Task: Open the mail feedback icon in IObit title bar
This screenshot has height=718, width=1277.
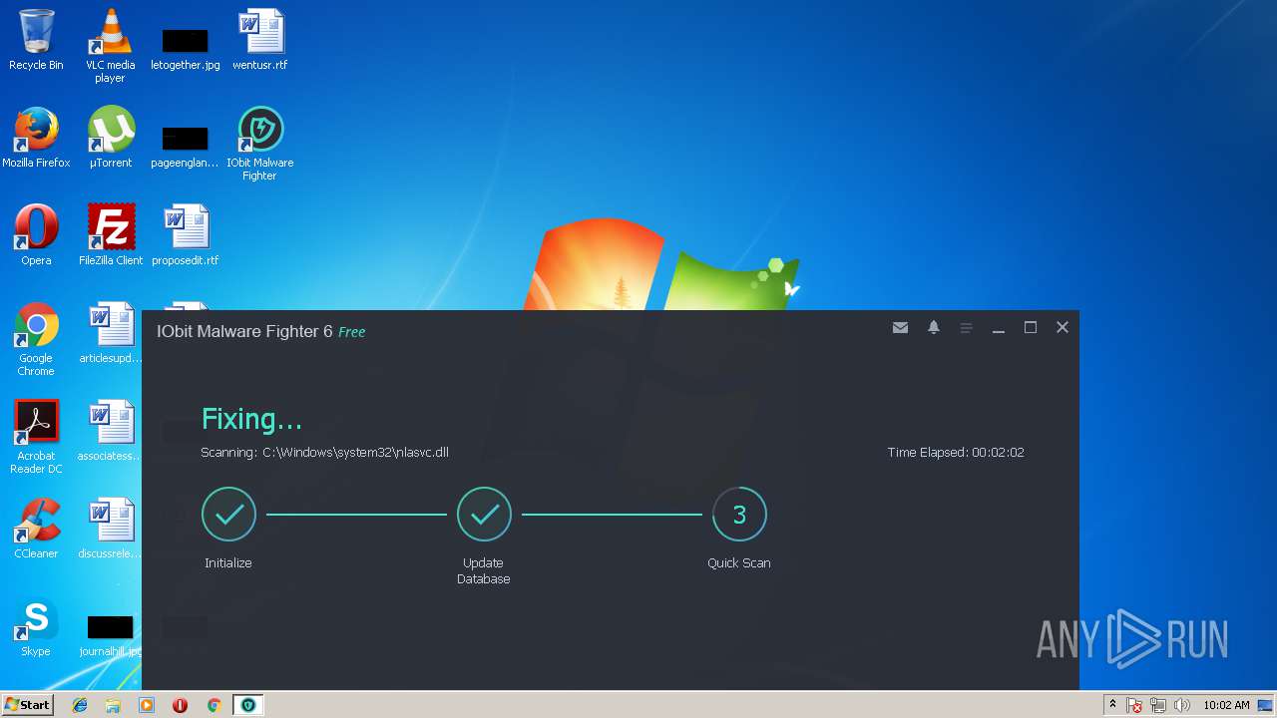Action: pyautogui.click(x=900, y=328)
